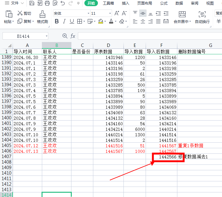Apply font color A icon
The height and width of the screenshot is (197, 222).
coord(111,21)
